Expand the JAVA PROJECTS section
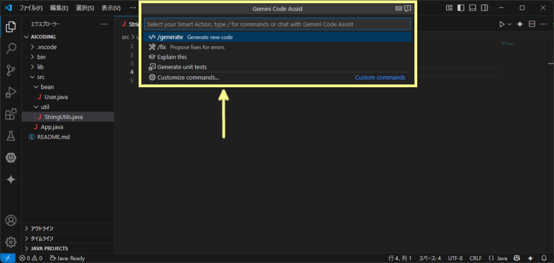Viewport: 554px width, 263px height. tap(68, 248)
